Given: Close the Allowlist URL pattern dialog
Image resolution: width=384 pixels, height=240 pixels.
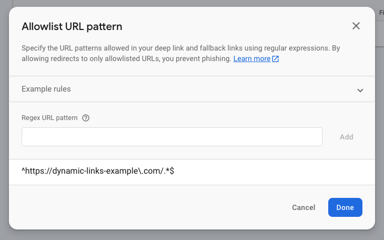Looking at the screenshot, I should click(356, 26).
